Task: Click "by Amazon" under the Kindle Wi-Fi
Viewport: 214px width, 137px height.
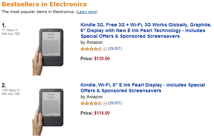Action: (x=92, y=97)
